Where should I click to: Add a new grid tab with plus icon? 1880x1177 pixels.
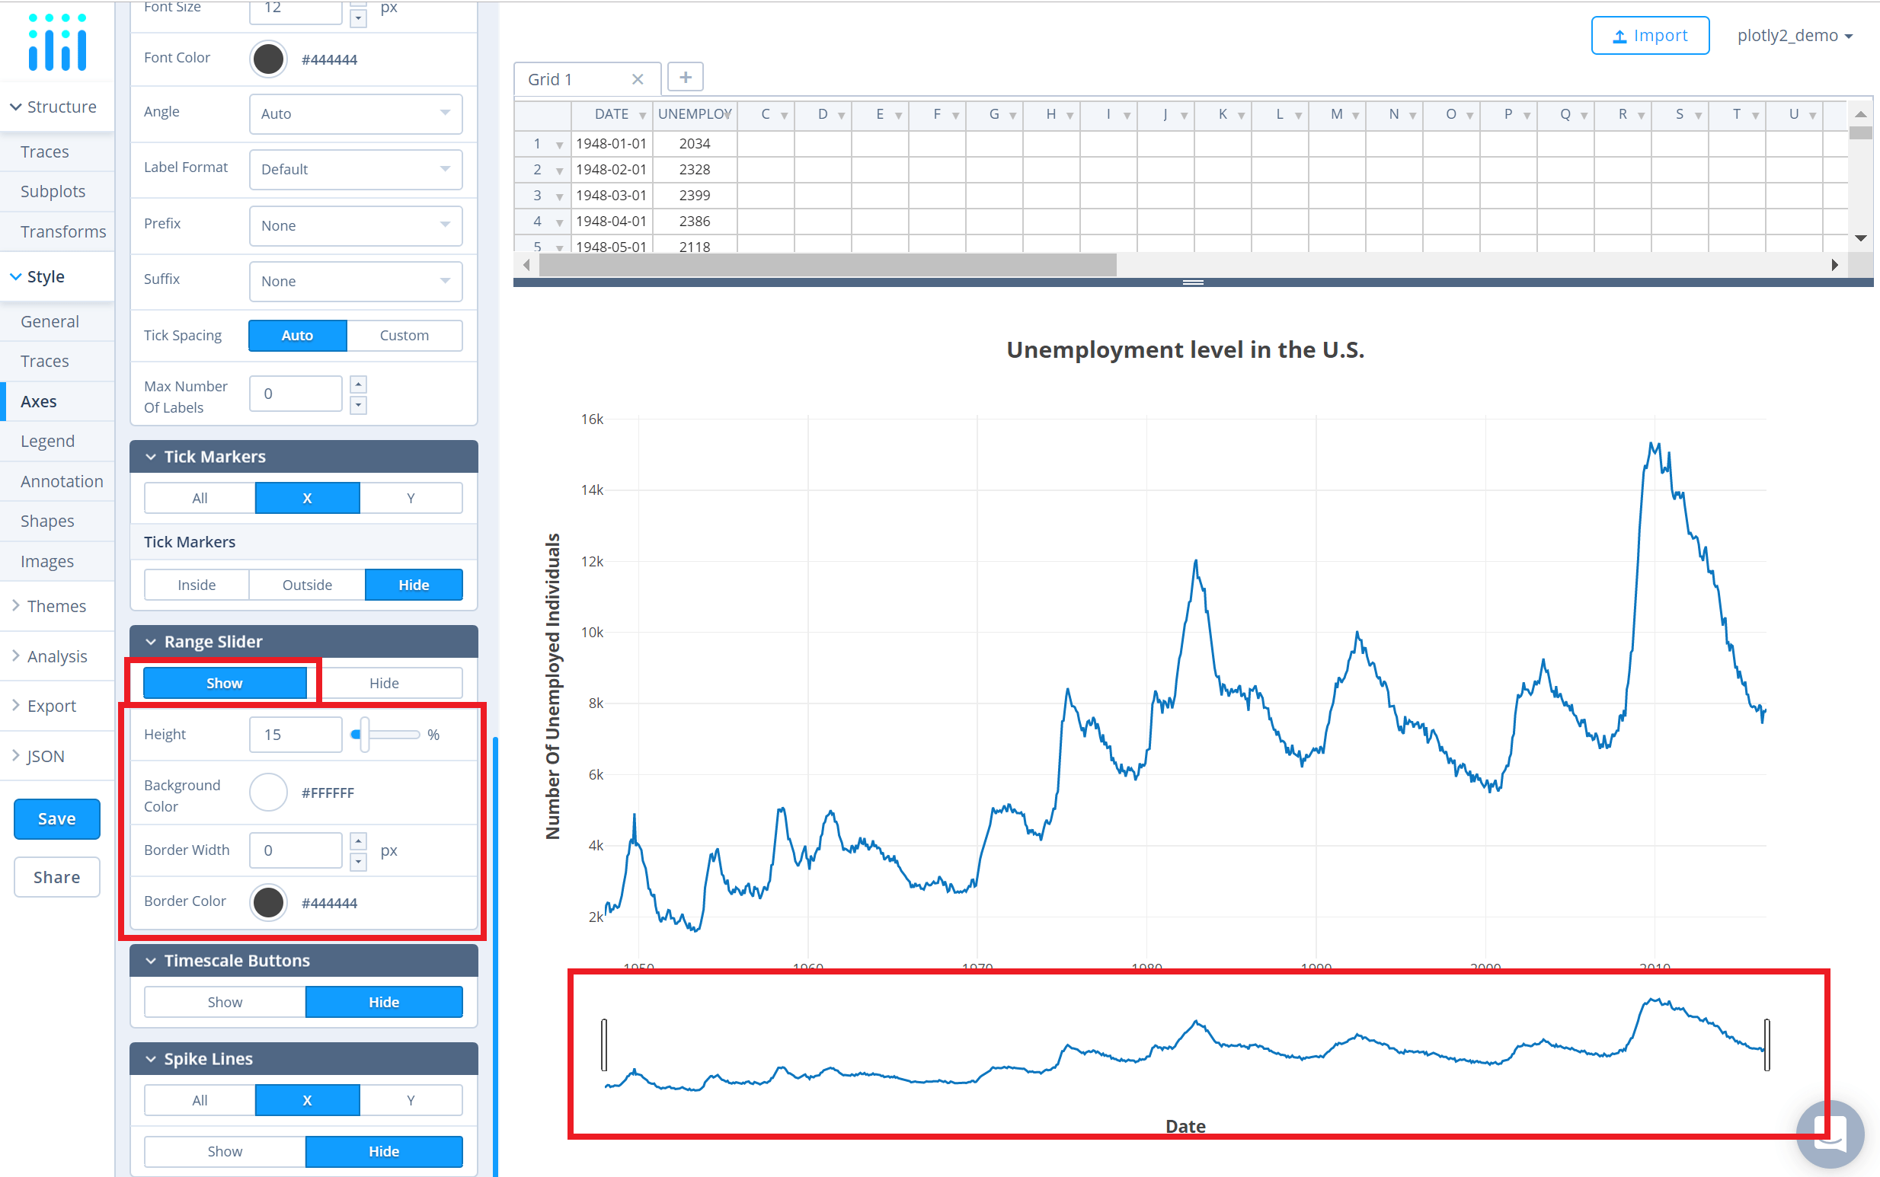pos(686,78)
